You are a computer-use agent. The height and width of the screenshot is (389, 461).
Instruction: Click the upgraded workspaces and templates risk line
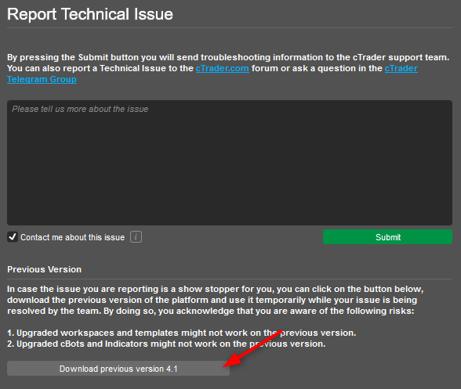pos(181,333)
